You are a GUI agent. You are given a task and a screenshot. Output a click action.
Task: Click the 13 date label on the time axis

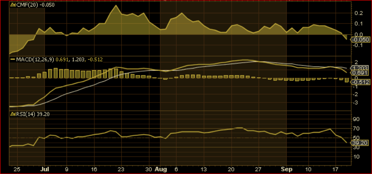pos(204,170)
